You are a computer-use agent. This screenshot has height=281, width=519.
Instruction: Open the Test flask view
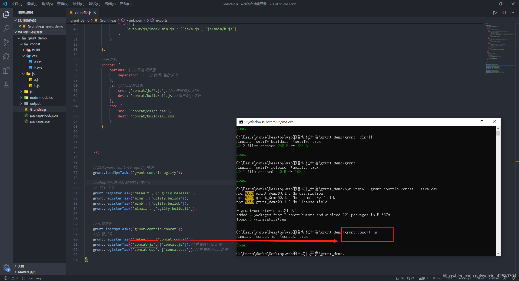pos(6,84)
